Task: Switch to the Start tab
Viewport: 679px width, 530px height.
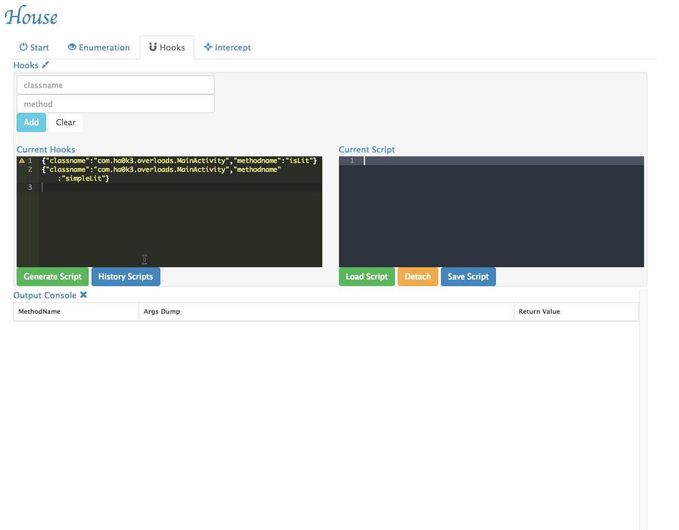Action: (x=34, y=47)
